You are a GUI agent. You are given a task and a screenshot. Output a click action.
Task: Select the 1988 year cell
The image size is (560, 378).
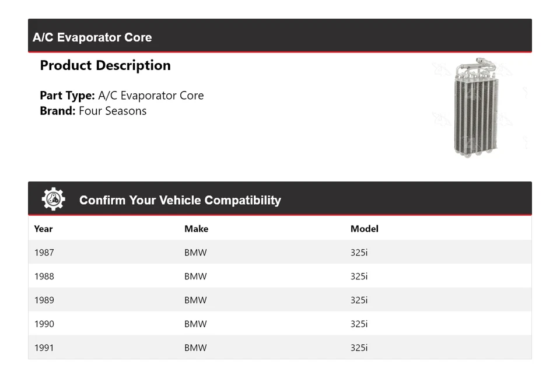click(x=44, y=276)
